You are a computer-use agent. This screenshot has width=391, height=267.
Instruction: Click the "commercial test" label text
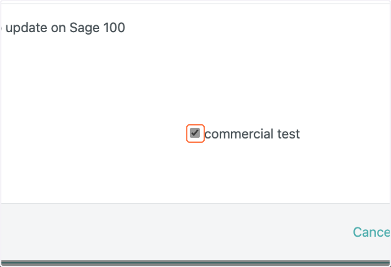252,134
